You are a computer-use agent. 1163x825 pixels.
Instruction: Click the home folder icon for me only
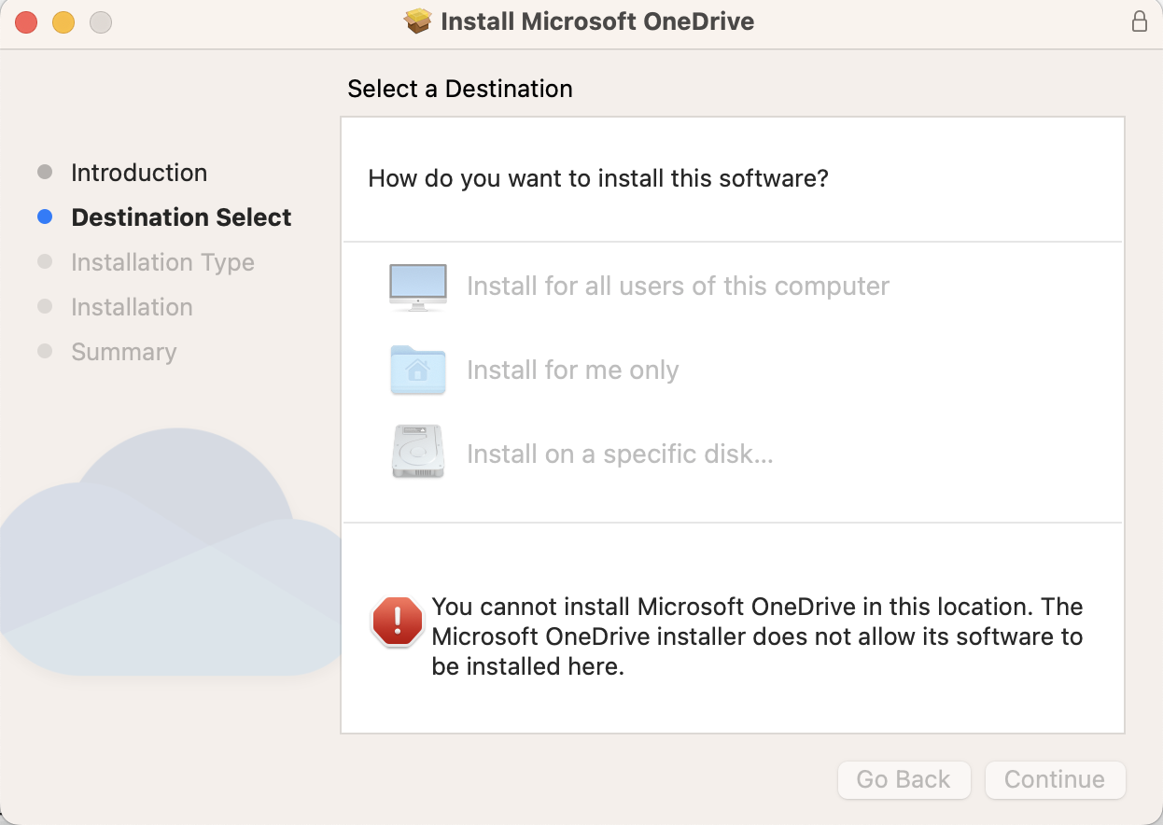point(417,370)
